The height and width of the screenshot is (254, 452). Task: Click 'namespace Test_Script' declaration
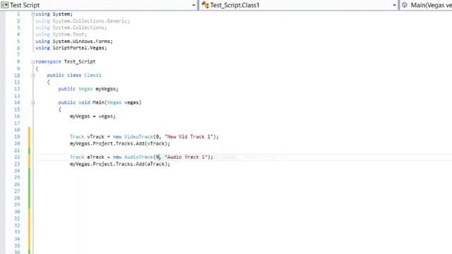pos(66,61)
